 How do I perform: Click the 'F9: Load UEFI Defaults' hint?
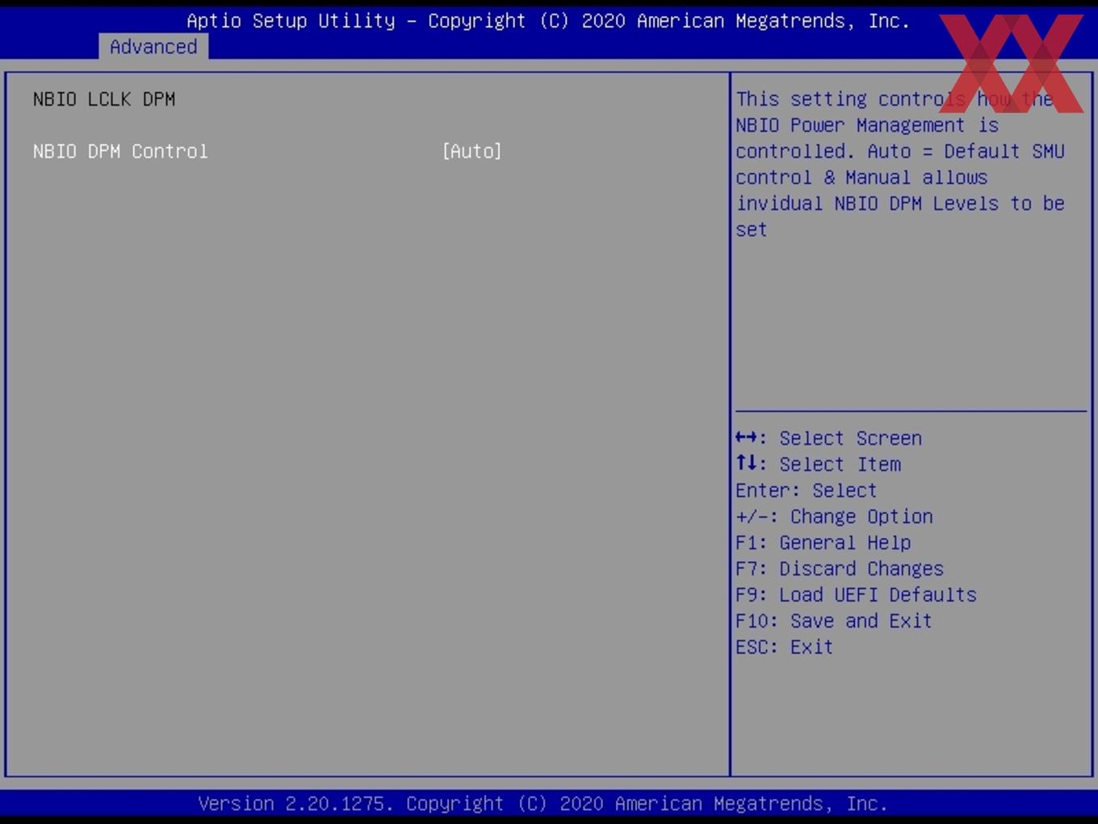click(856, 595)
